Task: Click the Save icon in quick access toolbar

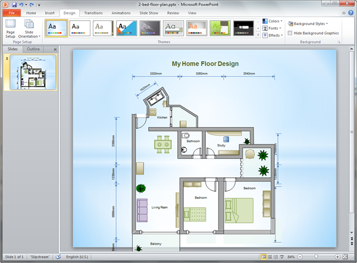Action: (14, 4)
